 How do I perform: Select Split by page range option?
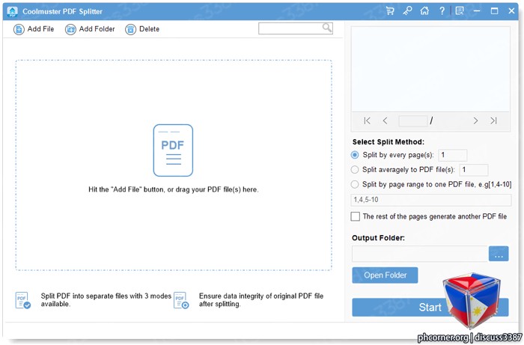355,184
